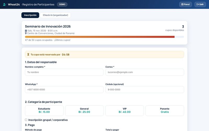The width and height of the screenshot is (209, 131).
Task: Switch to the Check-in (organizador) tab
Action: coord(55,15)
